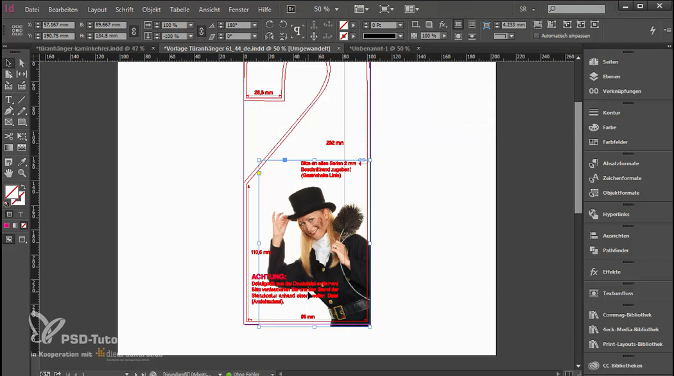The width and height of the screenshot is (674, 376).
Task: Reset to default fill and stroke
Action: tap(6, 204)
